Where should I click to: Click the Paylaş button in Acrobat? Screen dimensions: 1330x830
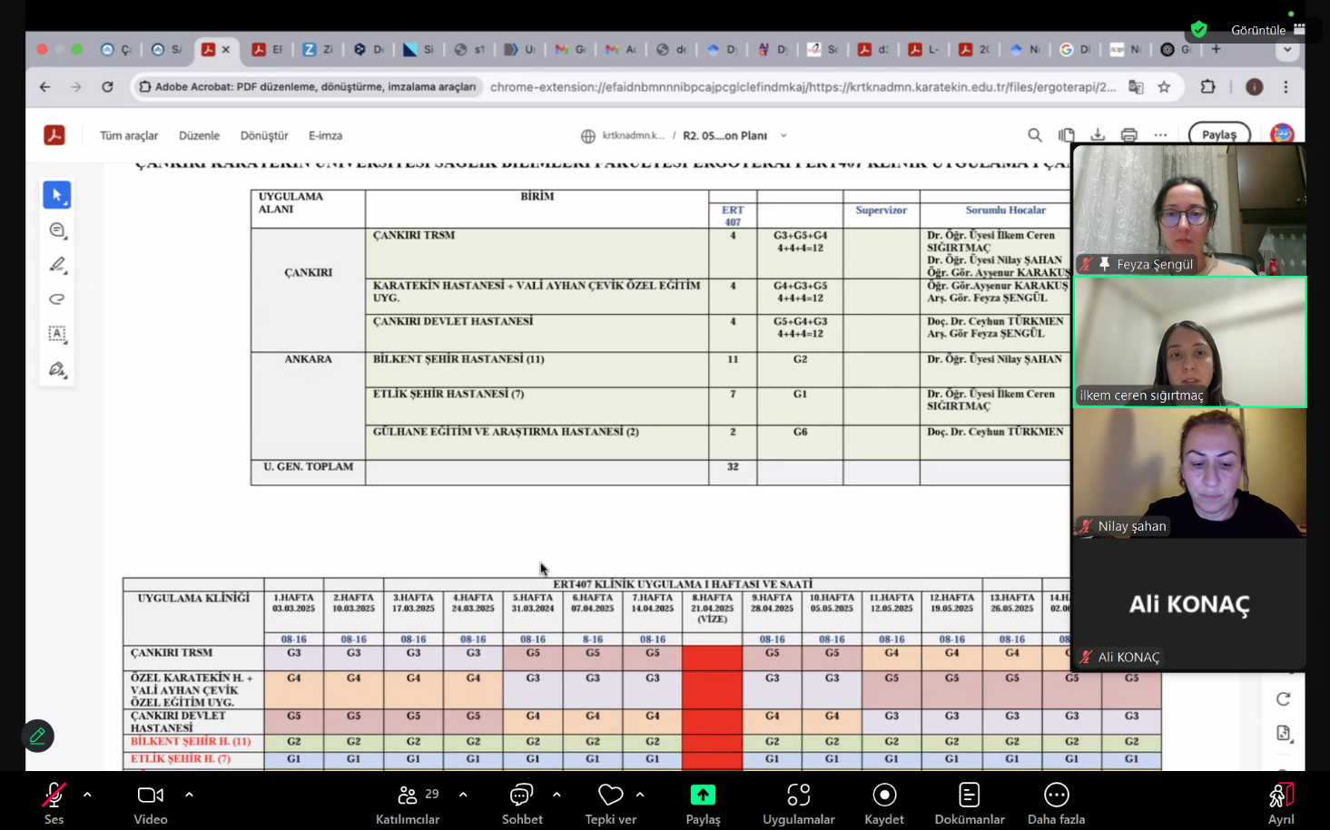click(1219, 134)
